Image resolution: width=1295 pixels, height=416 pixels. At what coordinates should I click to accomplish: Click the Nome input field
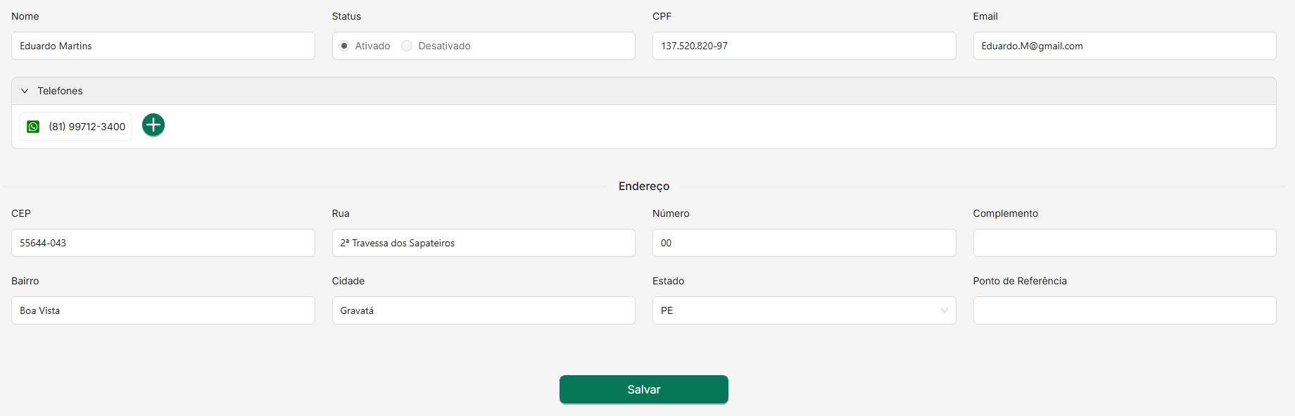click(x=163, y=46)
